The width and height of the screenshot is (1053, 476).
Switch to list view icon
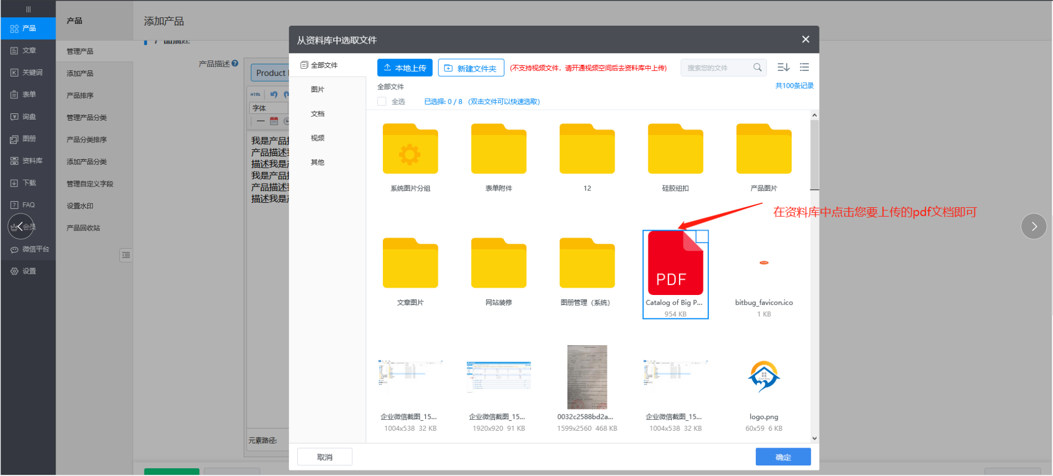coord(804,68)
